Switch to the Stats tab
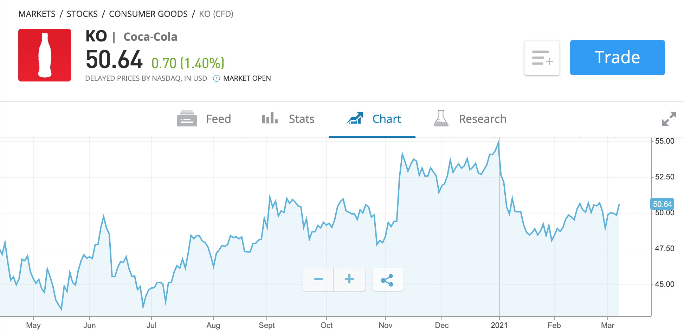The image size is (684, 335). pyautogui.click(x=288, y=119)
